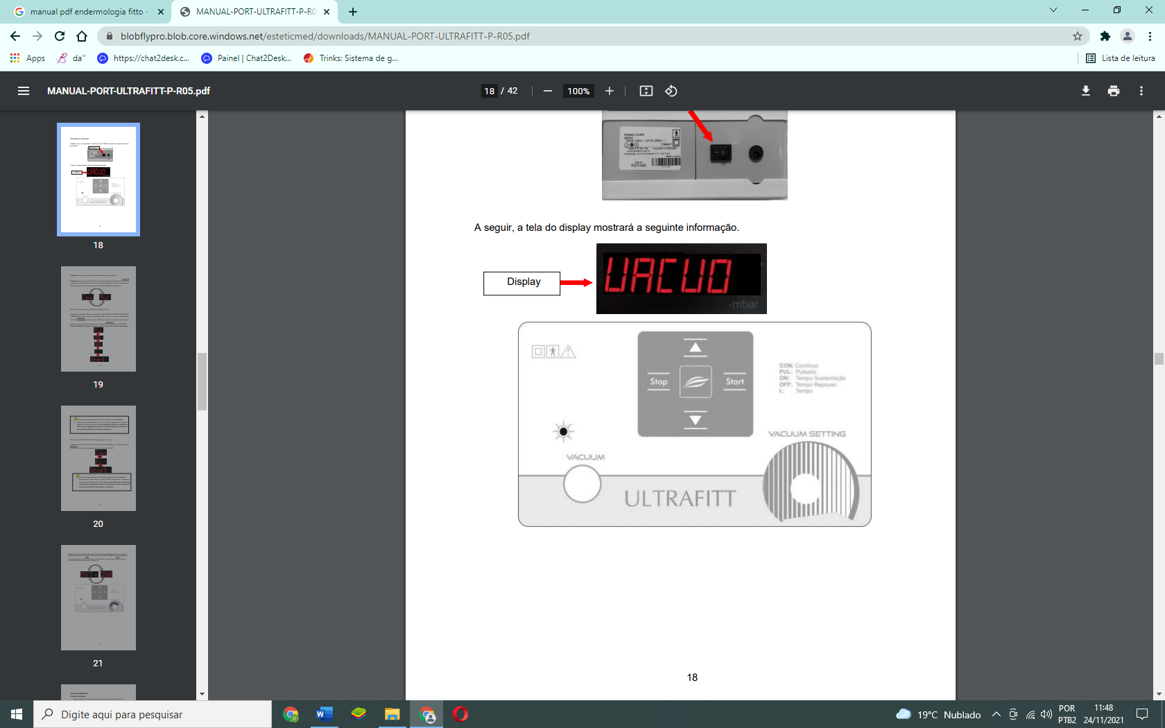Toggle fit to page
The image size is (1165, 728).
point(646,91)
